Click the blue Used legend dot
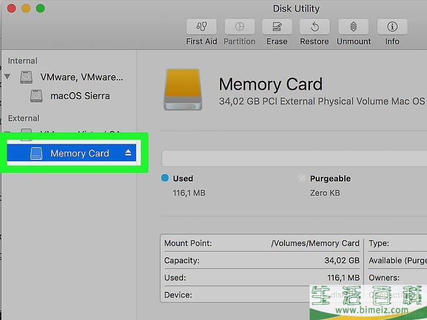 [165, 178]
